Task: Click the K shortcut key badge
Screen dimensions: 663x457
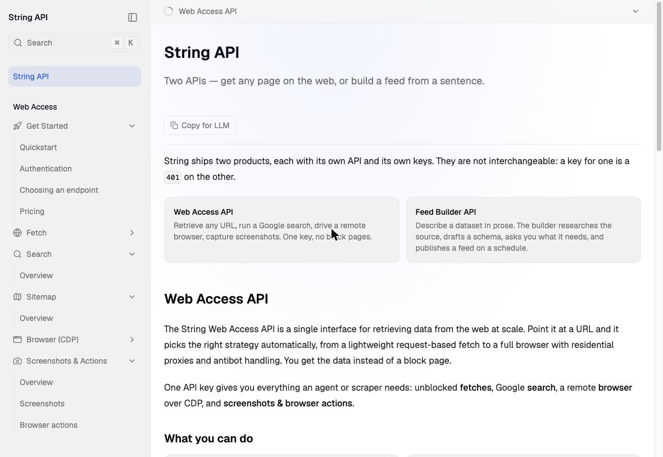Action: [x=131, y=43]
